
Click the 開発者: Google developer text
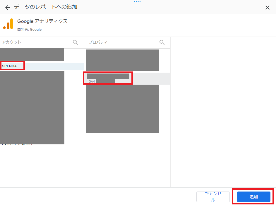29,30
